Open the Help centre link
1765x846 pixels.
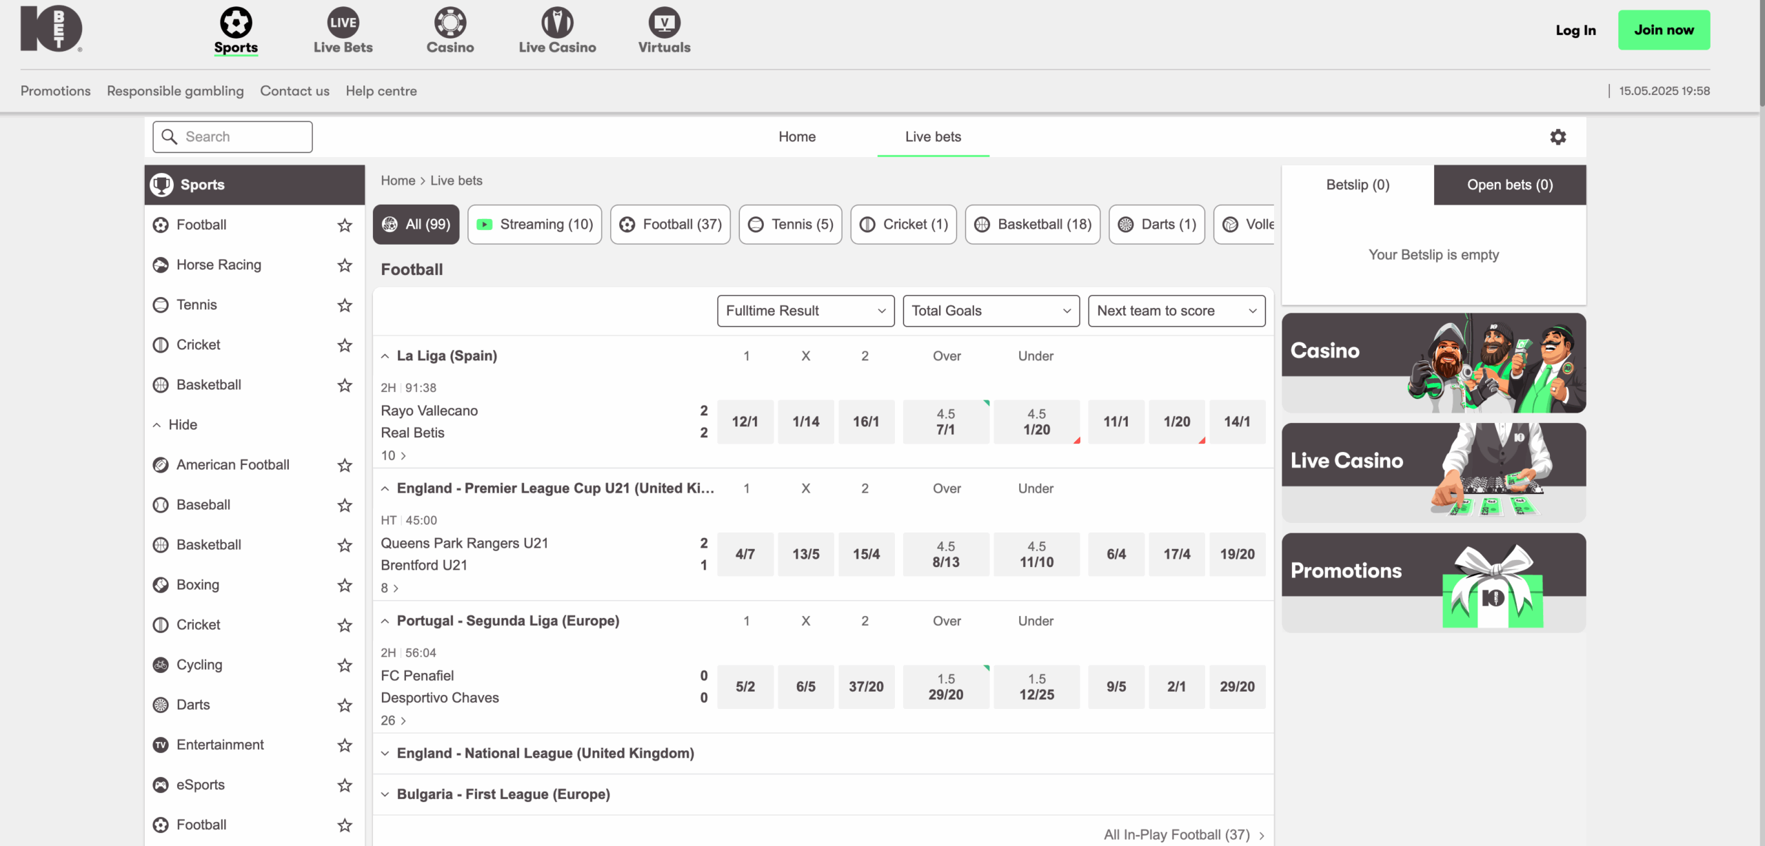coord(381,91)
